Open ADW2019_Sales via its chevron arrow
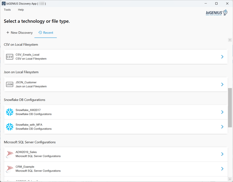The image size is (233, 182). point(222,154)
